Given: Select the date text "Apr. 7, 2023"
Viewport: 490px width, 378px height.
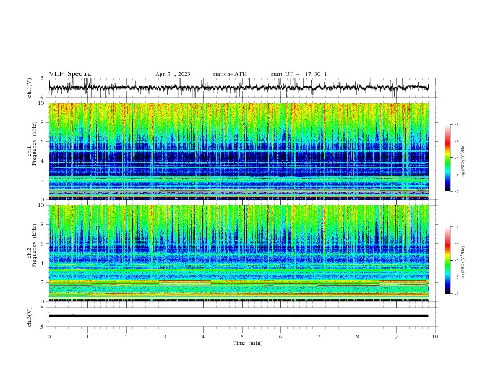Looking at the screenshot, I should point(173,74).
